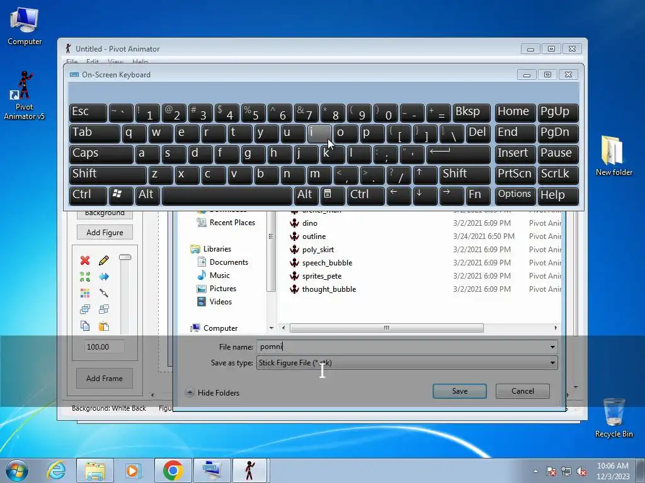Viewport: 645px width, 483px height.
Task: Open the Windows Start button
Action: [x=16, y=470]
